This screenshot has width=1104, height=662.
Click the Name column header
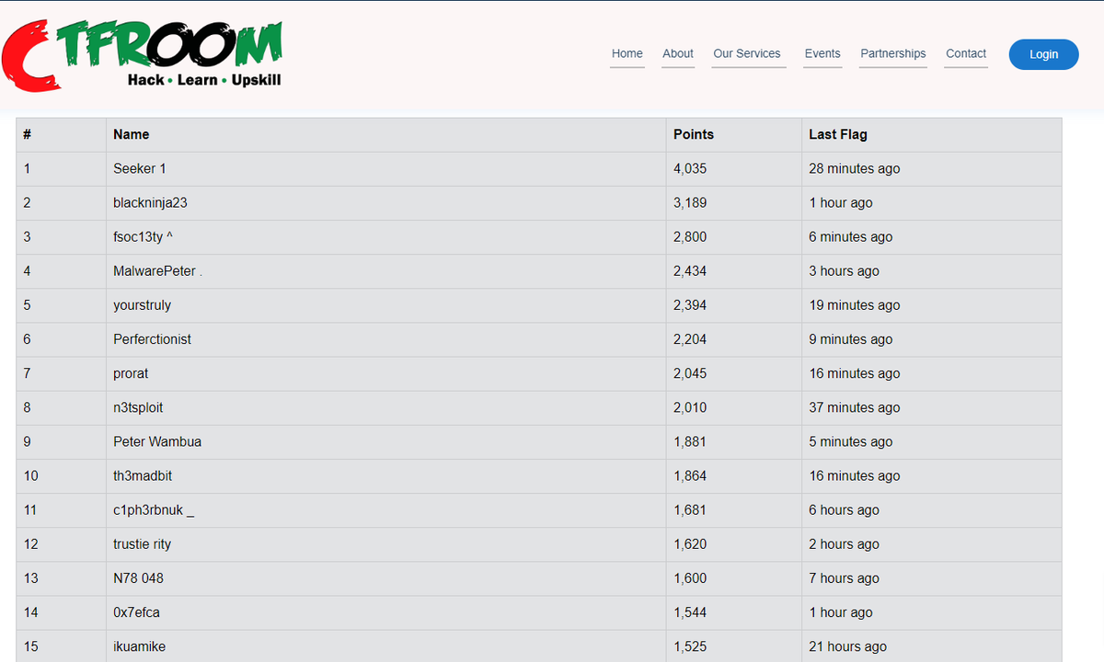click(x=385, y=135)
